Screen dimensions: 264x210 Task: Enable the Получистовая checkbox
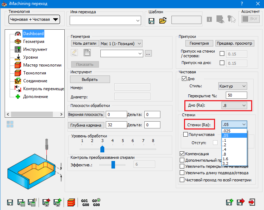click(x=185, y=135)
